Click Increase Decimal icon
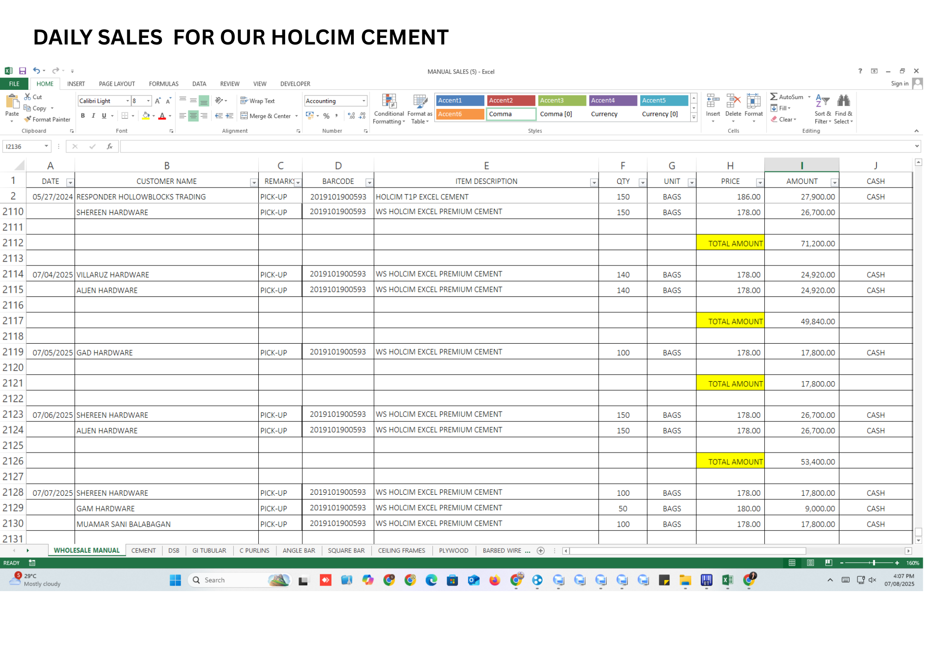Image resolution: width=926 pixels, height=655 pixels. coord(351,116)
